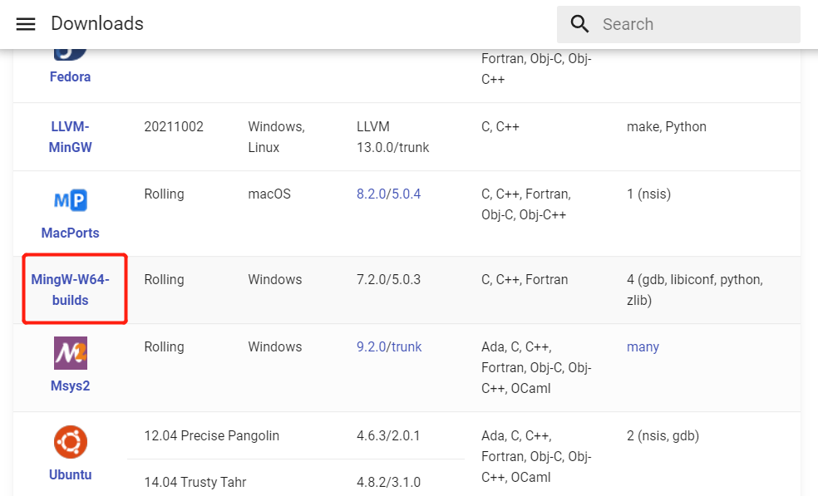The width and height of the screenshot is (818, 496).
Task: Open the LLVM-MinGW link
Action: pos(70,136)
